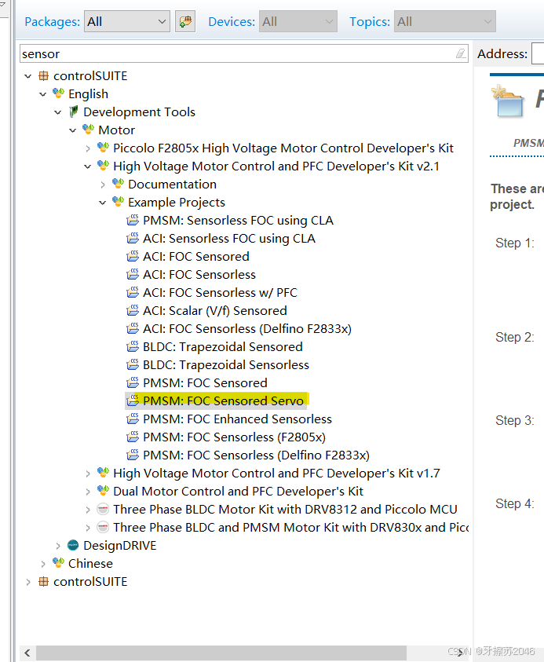Collapse the Motor node
The height and width of the screenshot is (662, 544).
tap(73, 130)
